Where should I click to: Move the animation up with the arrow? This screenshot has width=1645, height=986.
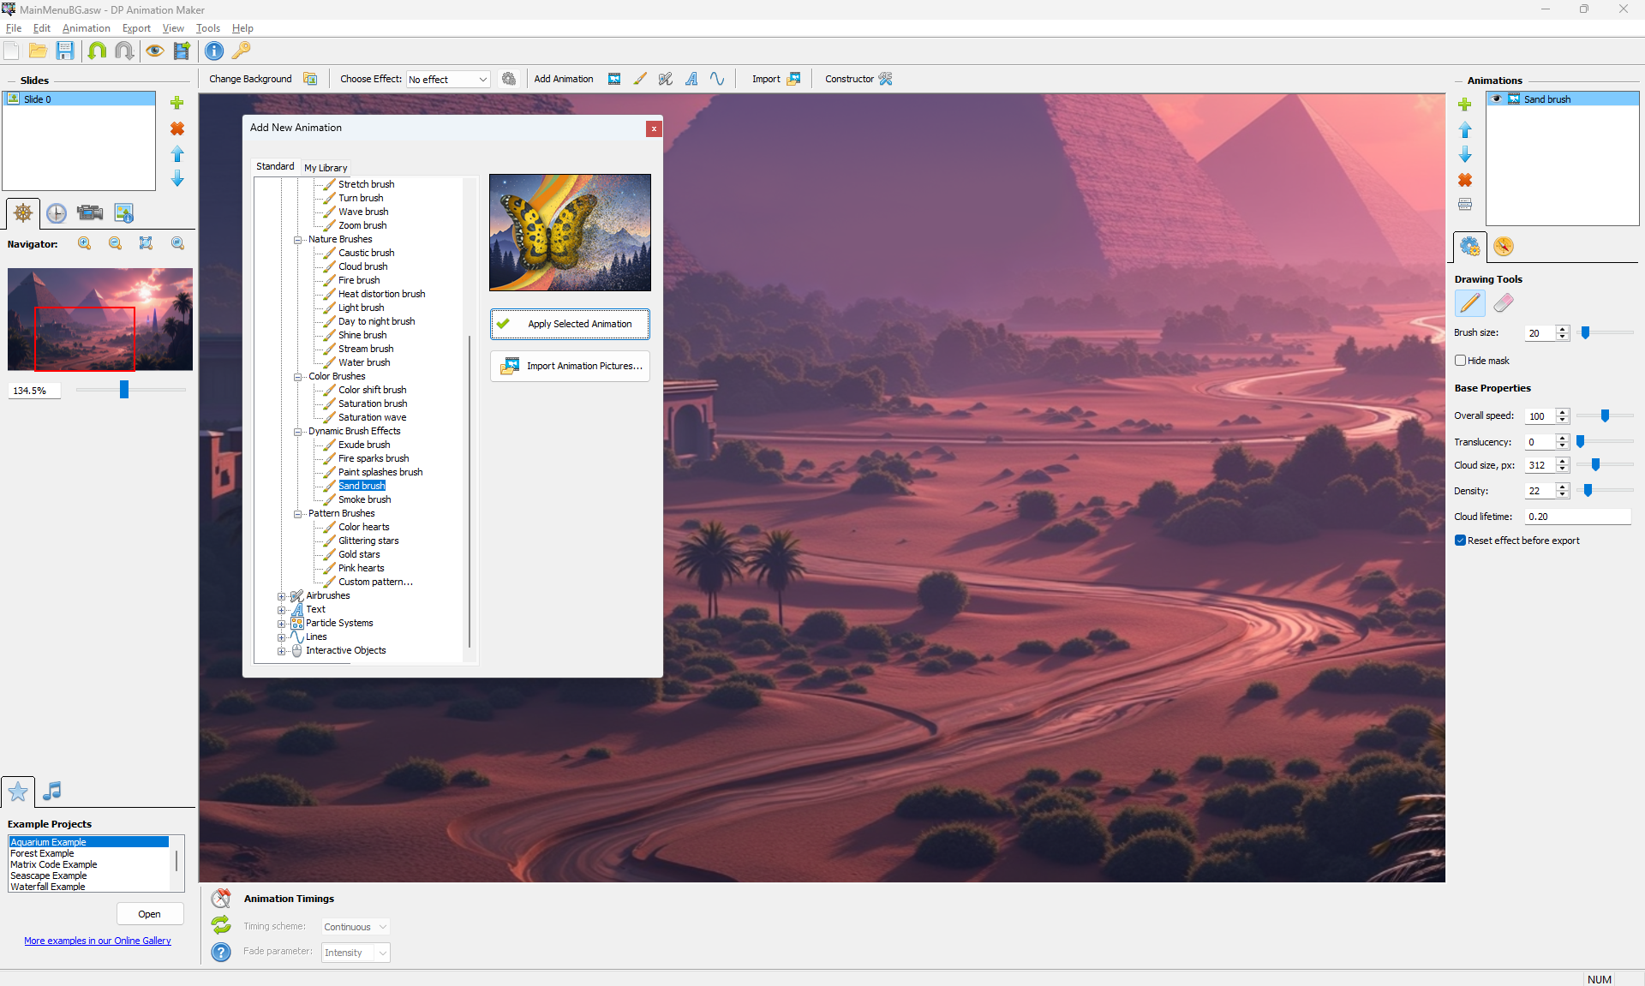pos(1465,130)
